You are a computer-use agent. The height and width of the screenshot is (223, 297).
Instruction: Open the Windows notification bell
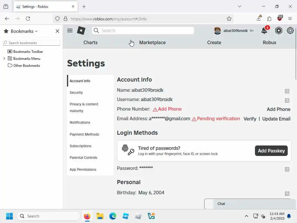point(289,216)
